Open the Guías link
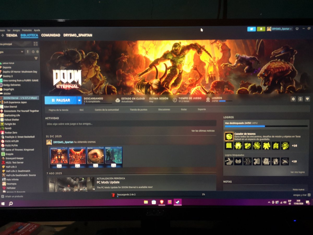 point(184,110)
